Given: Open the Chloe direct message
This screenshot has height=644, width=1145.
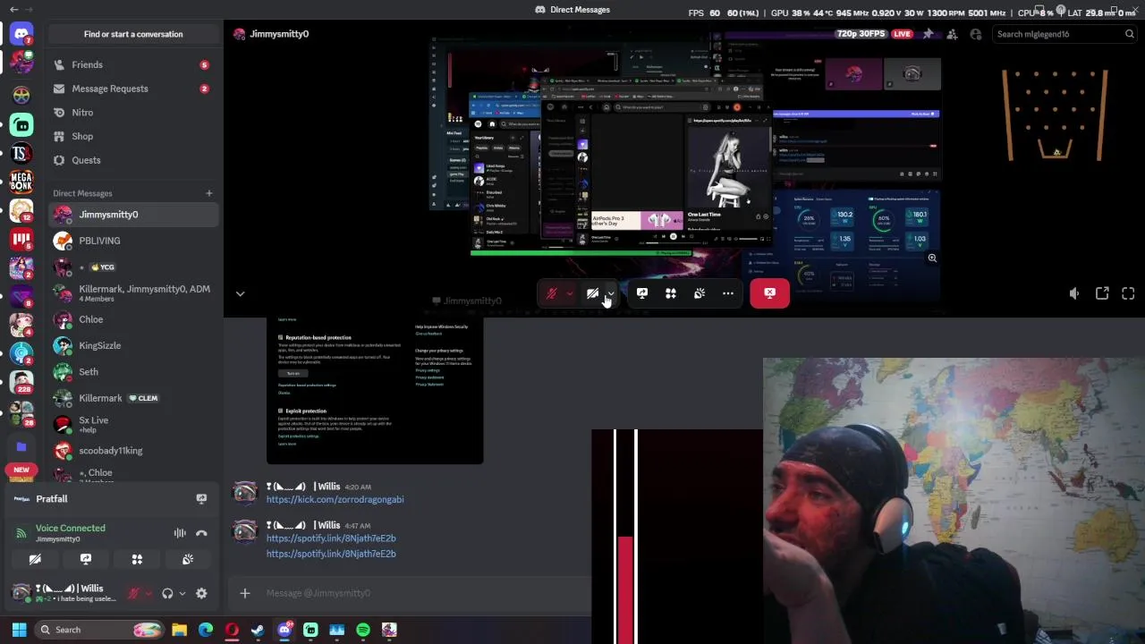Looking at the screenshot, I should click(133, 319).
